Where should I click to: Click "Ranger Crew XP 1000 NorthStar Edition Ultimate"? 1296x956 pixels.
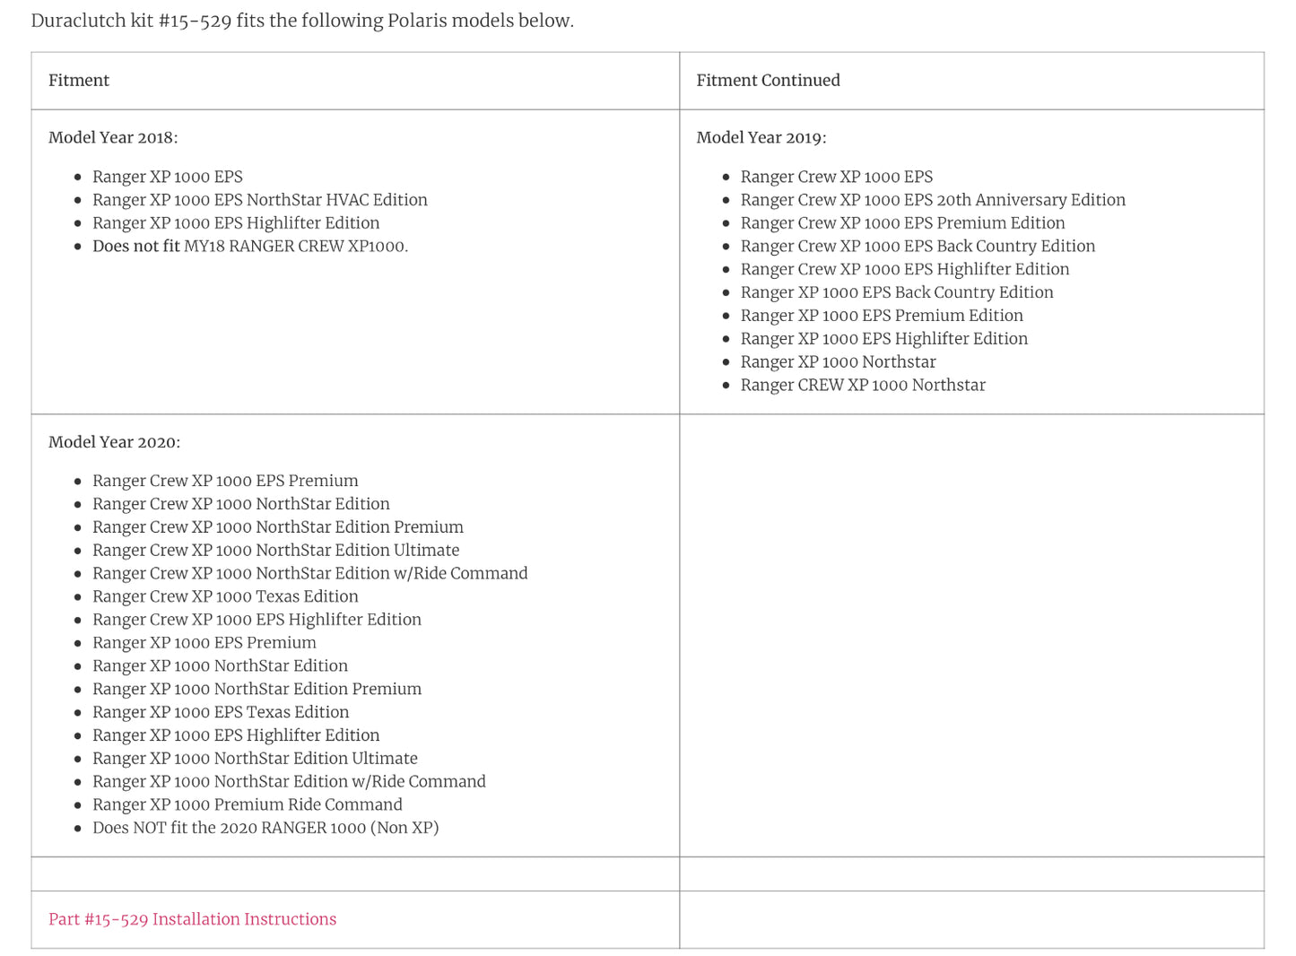click(x=275, y=551)
